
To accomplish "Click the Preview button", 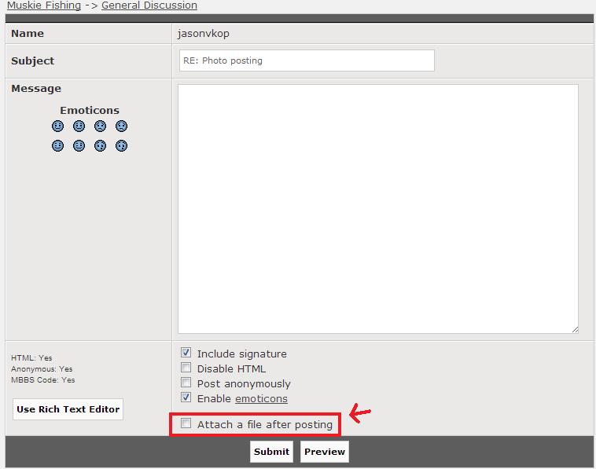I will tap(324, 452).
